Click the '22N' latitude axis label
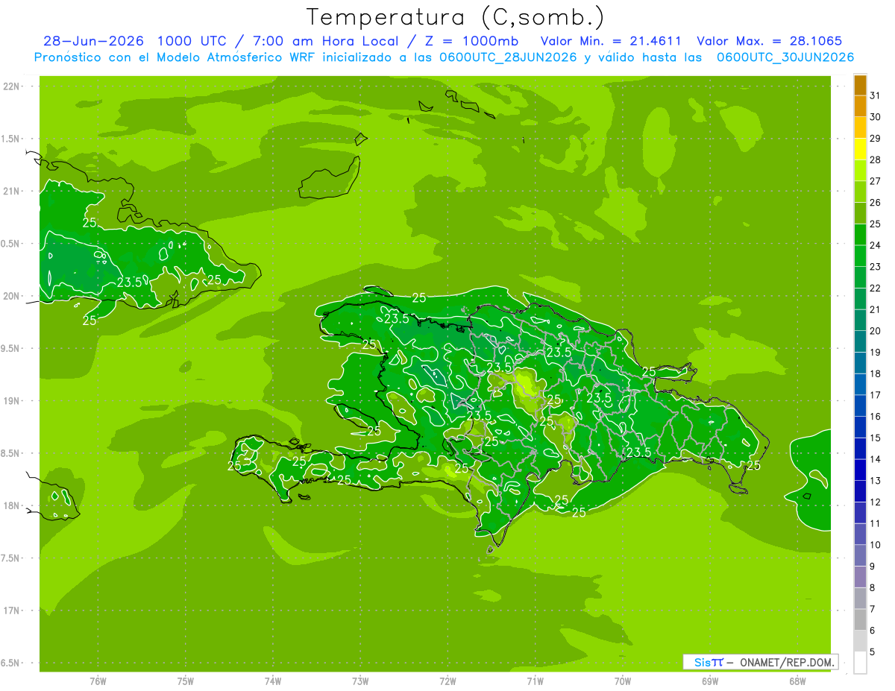The height and width of the screenshot is (691, 895). (x=12, y=86)
